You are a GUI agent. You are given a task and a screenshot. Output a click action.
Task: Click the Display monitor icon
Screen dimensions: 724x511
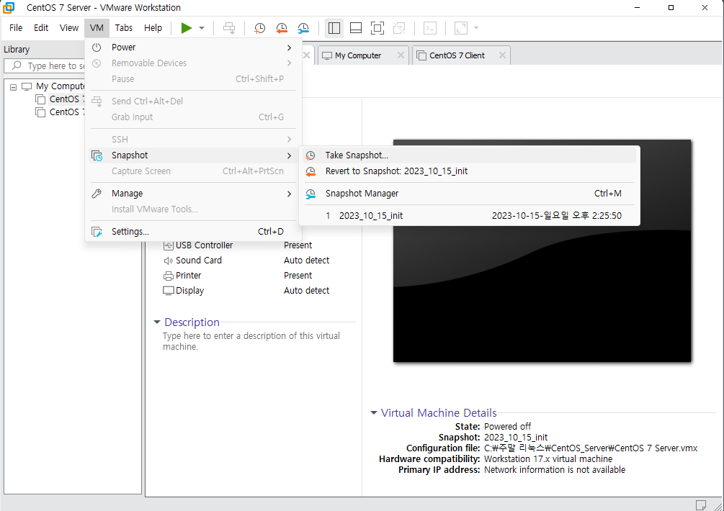click(x=168, y=291)
